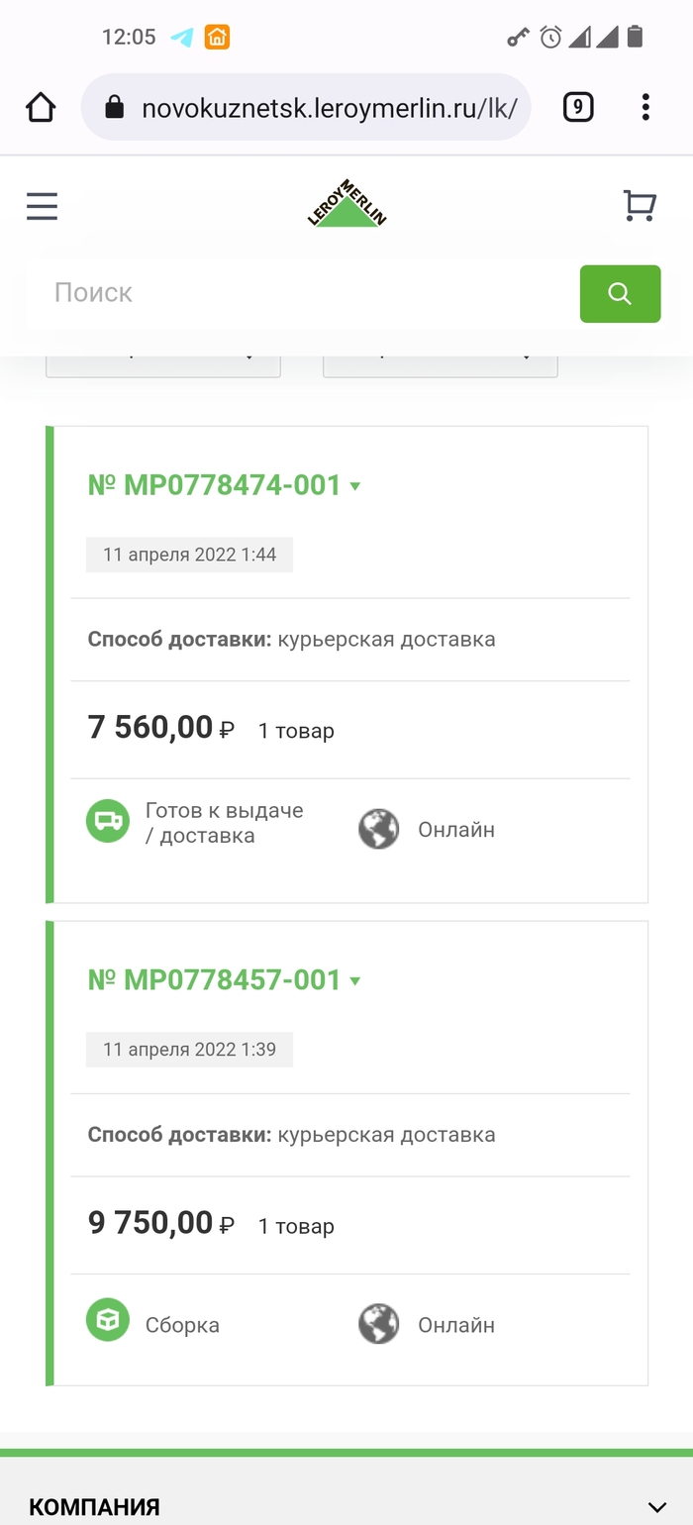Tap globe icon in order MP0778474-001

(378, 829)
